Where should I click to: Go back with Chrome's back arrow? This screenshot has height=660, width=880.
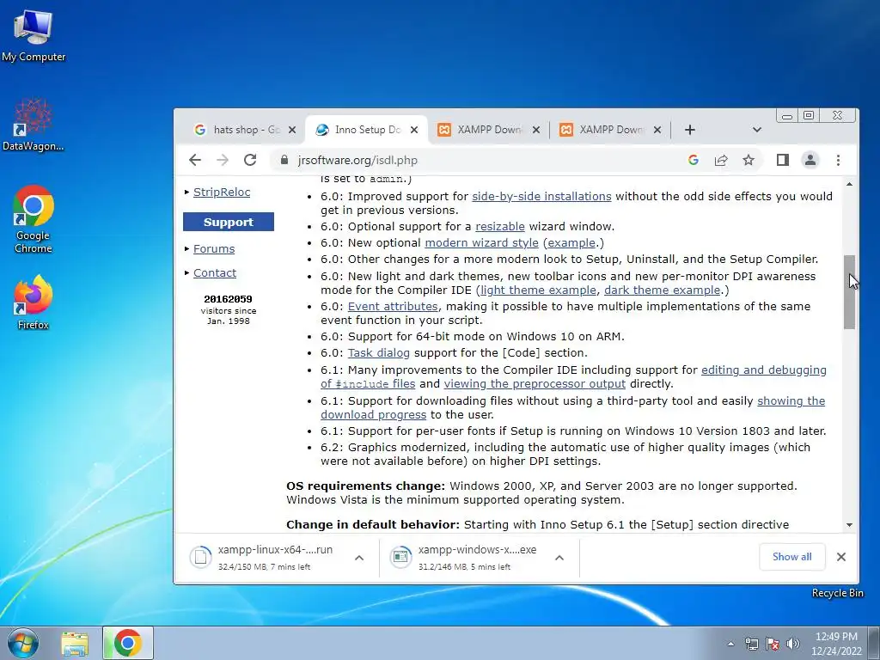195,160
